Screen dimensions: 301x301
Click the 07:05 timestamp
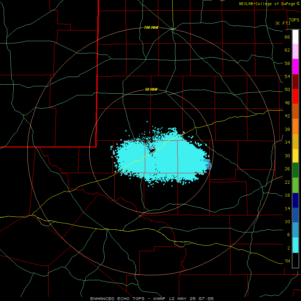(207, 299)
